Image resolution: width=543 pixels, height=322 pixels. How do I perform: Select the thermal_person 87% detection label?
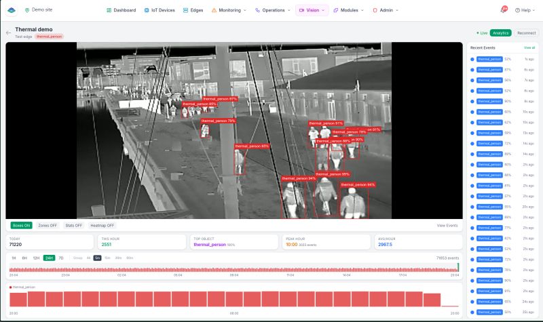[220, 99]
